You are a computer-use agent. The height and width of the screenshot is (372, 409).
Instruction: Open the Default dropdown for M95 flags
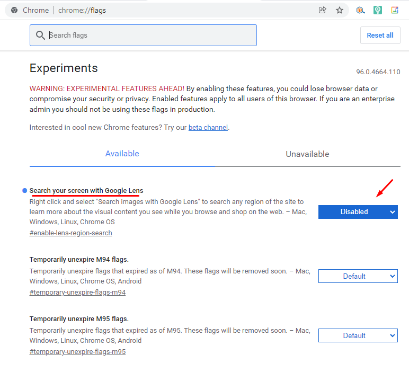pyautogui.click(x=358, y=335)
